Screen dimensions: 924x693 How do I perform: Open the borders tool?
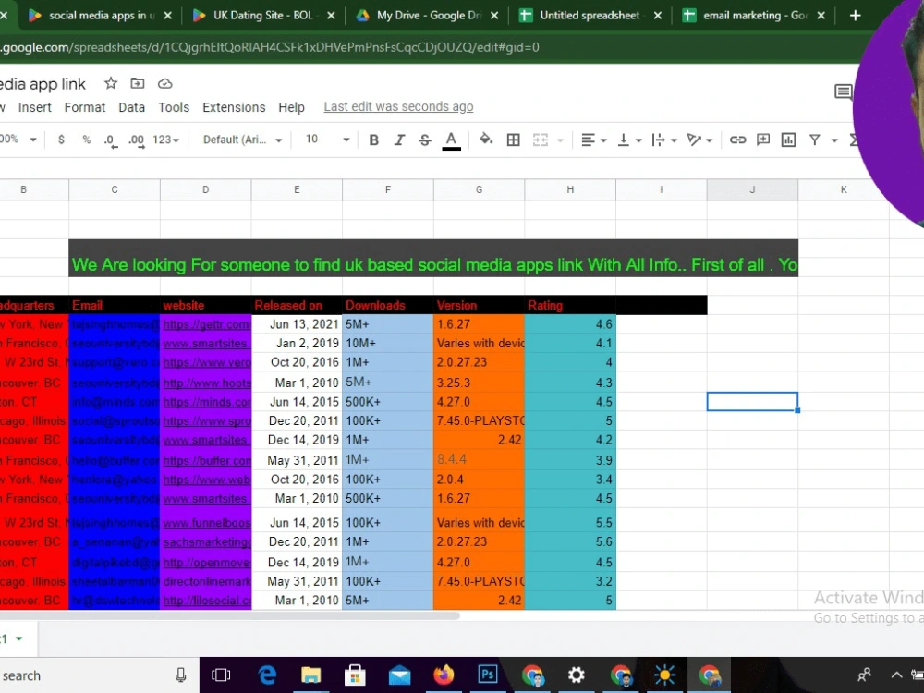click(513, 140)
